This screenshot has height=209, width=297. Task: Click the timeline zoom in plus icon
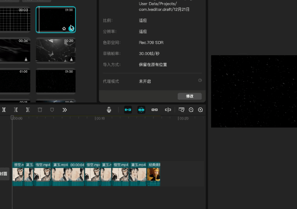[x=200, y=110]
